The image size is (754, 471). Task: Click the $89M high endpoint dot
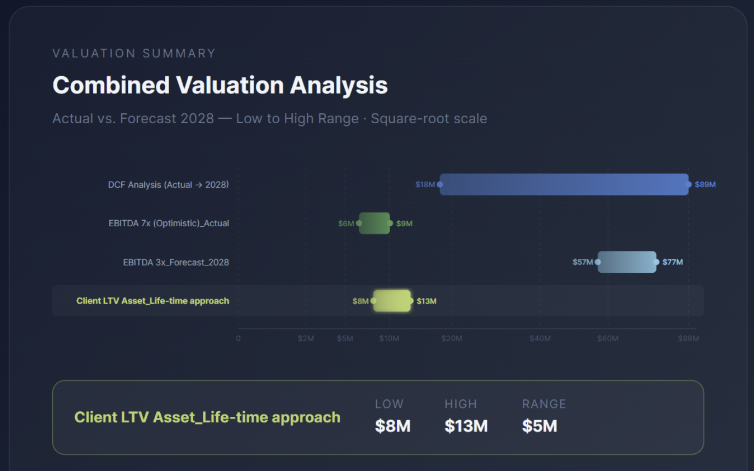point(689,185)
